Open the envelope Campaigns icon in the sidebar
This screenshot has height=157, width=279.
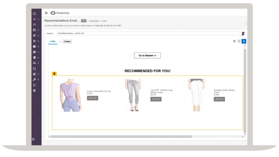(34, 30)
